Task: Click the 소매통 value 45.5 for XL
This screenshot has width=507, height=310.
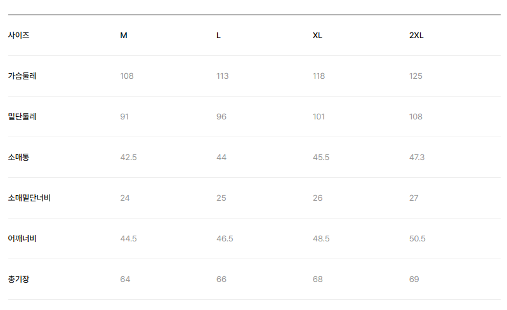Action: 321,158
